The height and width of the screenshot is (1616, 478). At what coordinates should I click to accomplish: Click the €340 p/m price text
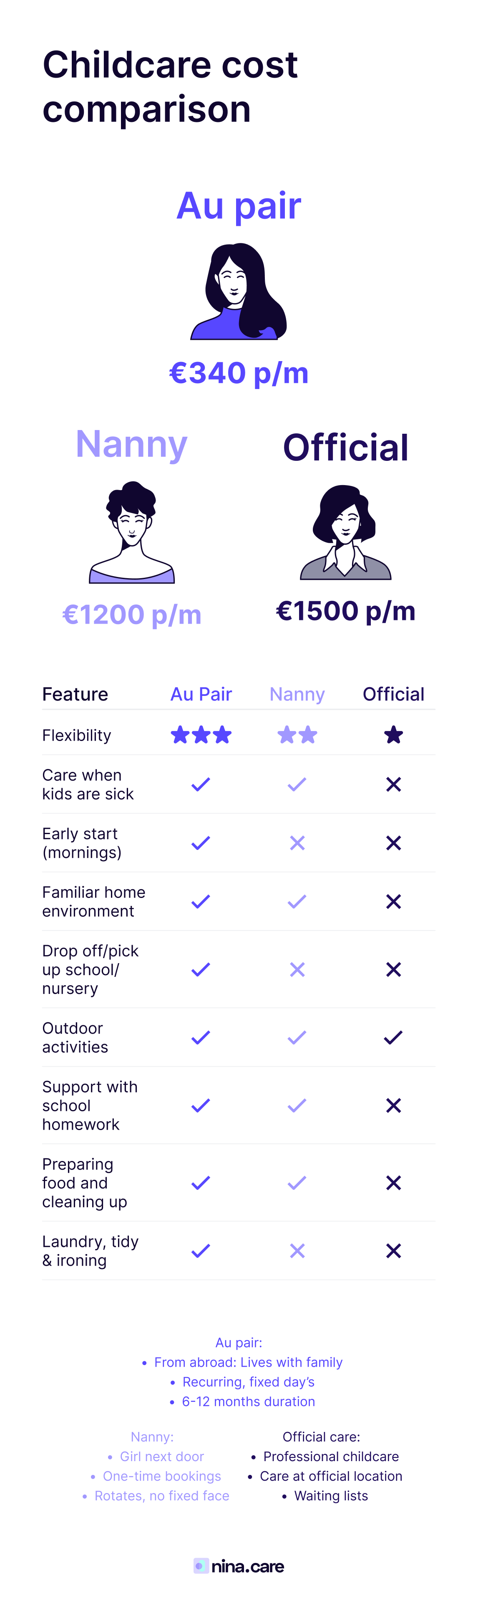(239, 373)
